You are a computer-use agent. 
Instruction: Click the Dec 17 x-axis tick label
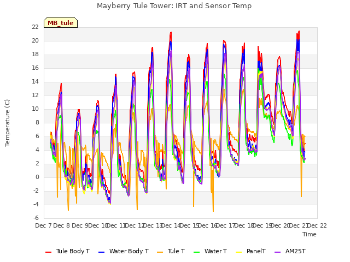[226, 225]
